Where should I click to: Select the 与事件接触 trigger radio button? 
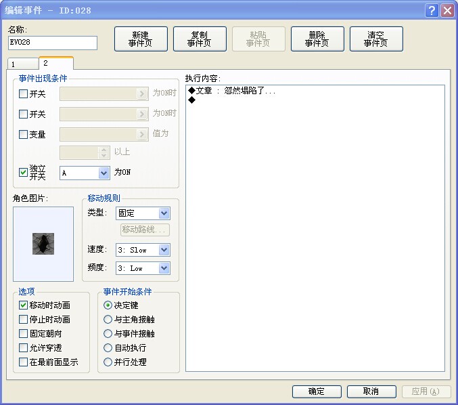pos(108,334)
